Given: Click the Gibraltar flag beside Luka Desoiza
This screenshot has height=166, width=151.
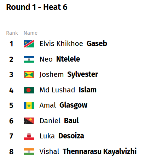Looking at the screenshot, I should [29, 136].
